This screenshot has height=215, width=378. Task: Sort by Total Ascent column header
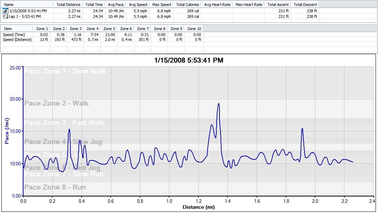click(278, 5)
